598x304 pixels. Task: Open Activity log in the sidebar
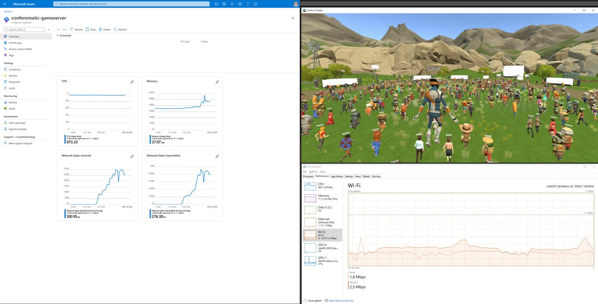point(26,43)
